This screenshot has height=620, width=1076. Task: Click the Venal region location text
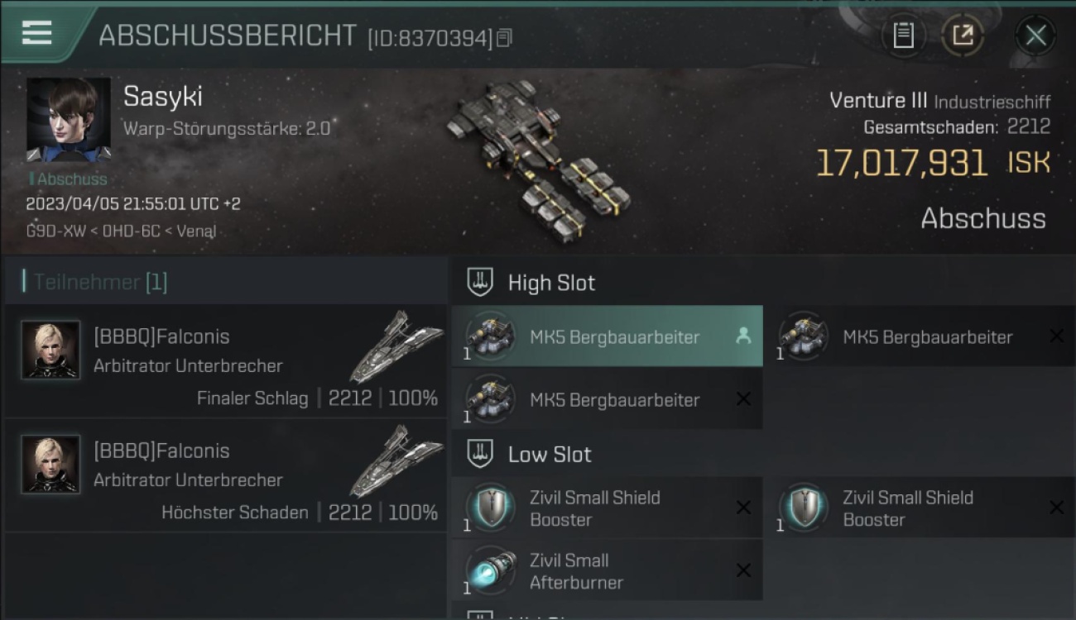196,231
